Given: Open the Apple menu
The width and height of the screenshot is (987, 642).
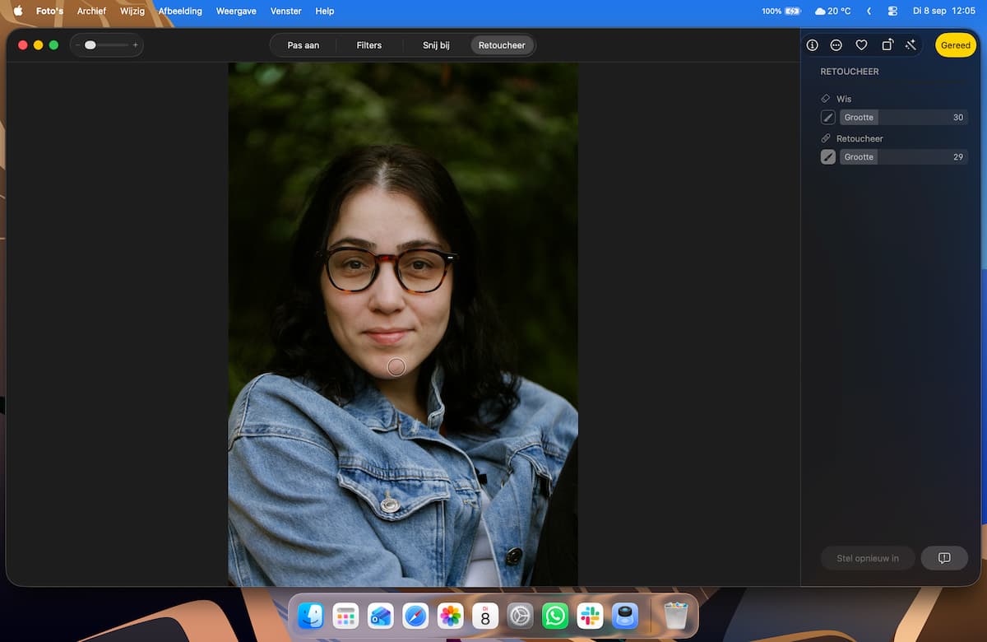Looking at the screenshot, I should tap(18, 11).
